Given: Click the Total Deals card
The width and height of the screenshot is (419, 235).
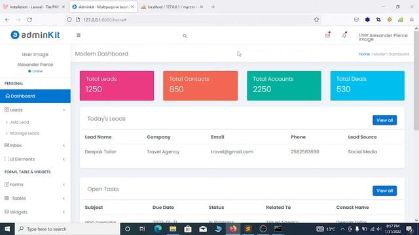Looking at the screenshot, I should [x=367, y=86].
